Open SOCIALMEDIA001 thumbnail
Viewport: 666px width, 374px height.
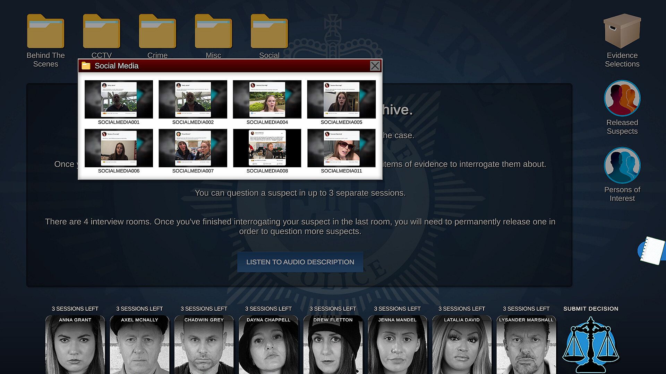point(119,100)
